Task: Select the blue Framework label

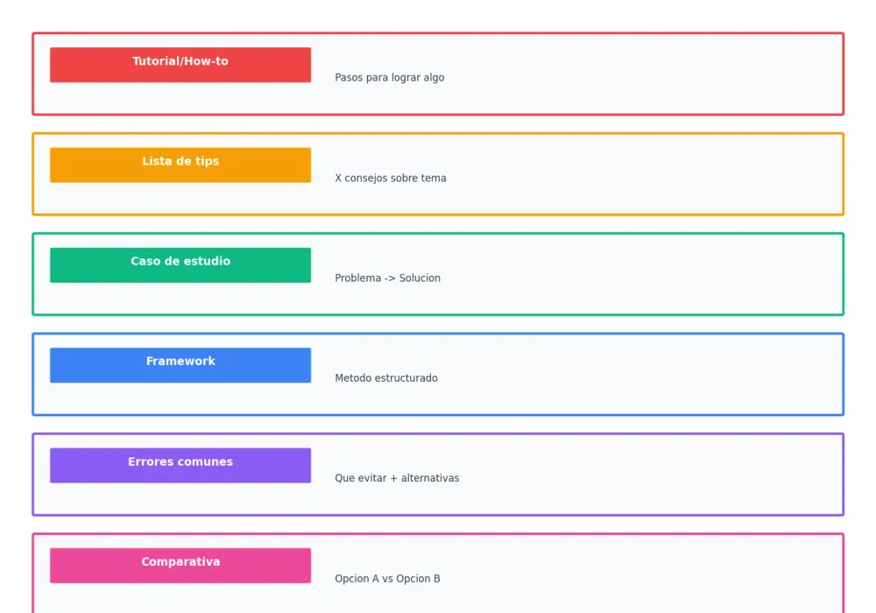Action: tap(180, 365)
